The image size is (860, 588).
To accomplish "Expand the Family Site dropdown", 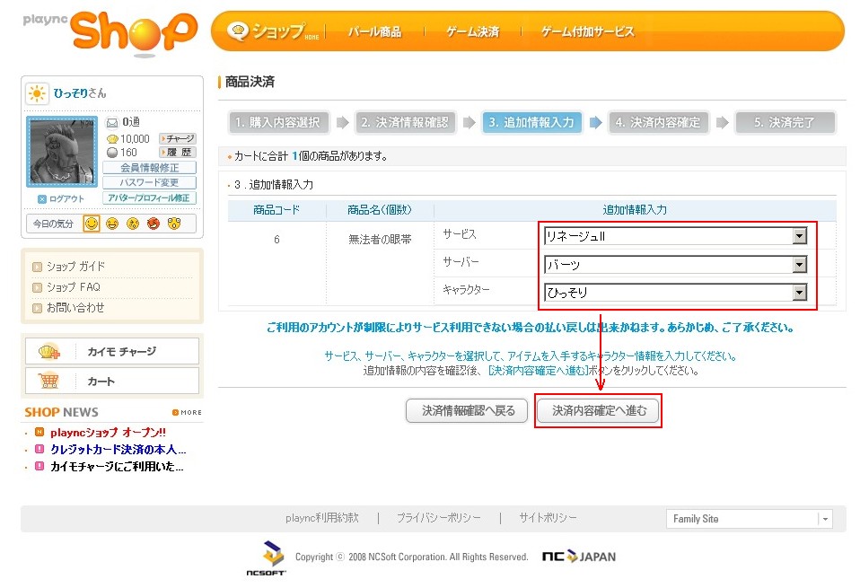I will coord(750,519).
